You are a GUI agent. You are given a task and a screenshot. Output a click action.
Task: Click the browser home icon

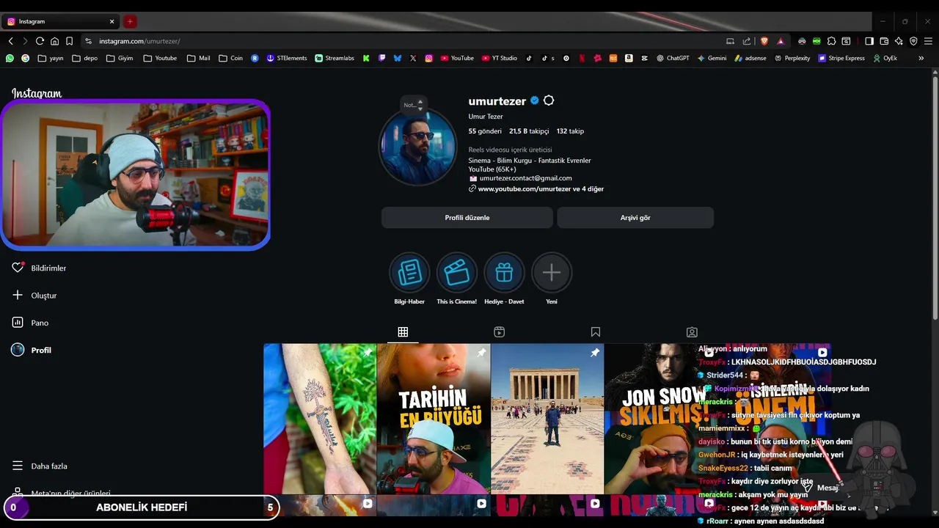click(54, 41)
